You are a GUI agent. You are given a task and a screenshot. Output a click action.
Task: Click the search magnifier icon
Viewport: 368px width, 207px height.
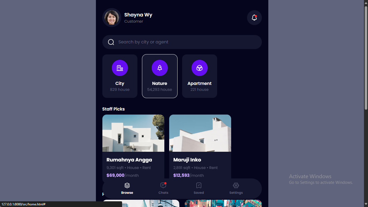tap(111, 42)
